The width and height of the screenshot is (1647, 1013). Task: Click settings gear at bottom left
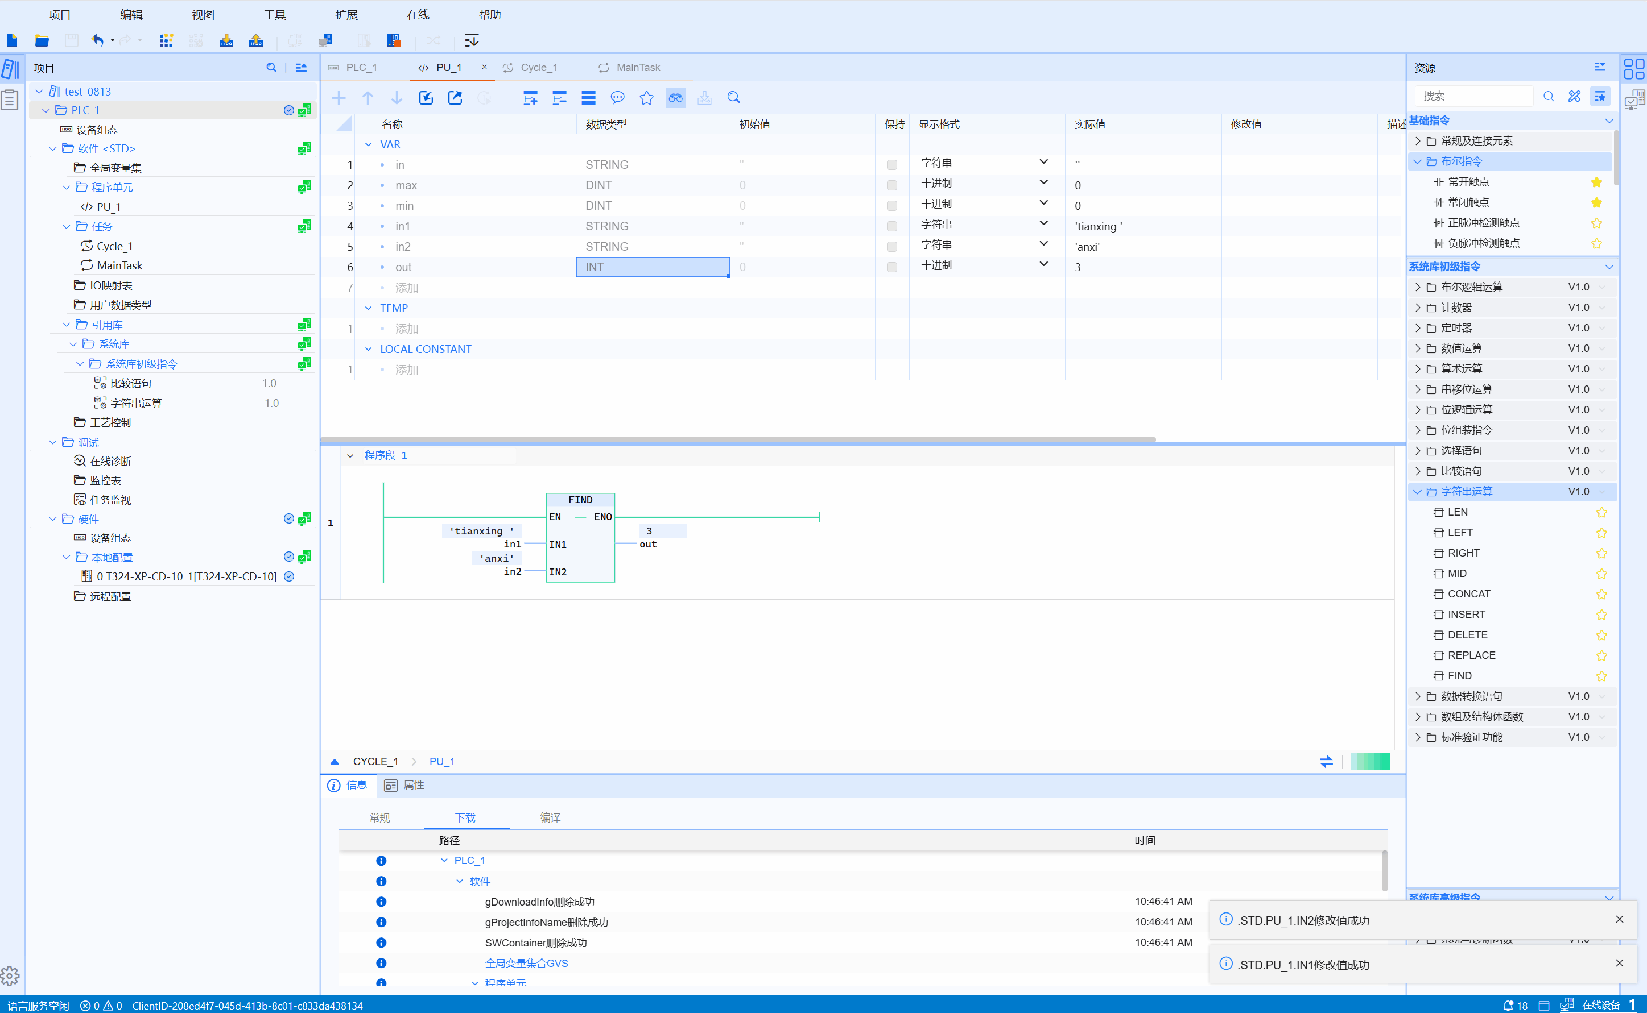click(10, 975)
